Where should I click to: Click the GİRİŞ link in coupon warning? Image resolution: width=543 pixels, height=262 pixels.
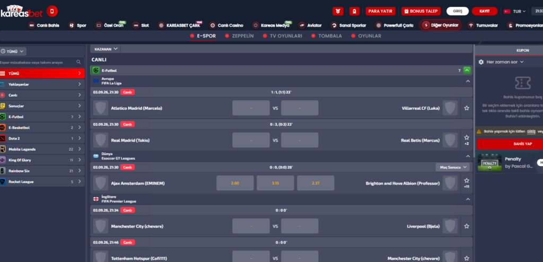[x=531, y=132]
